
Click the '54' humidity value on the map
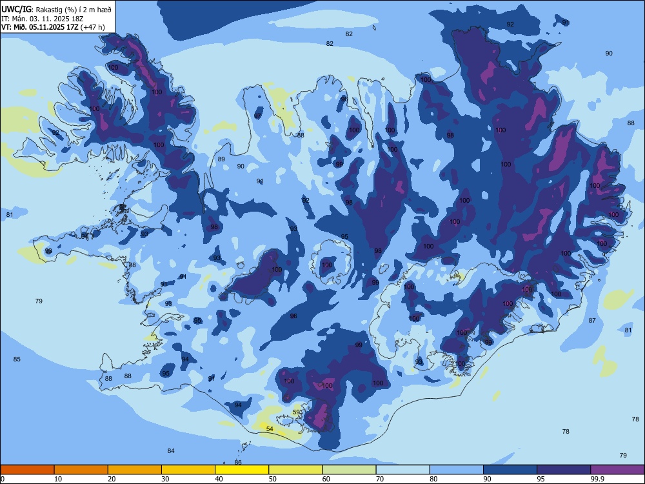pyautogui.click(x=270, y=429)
